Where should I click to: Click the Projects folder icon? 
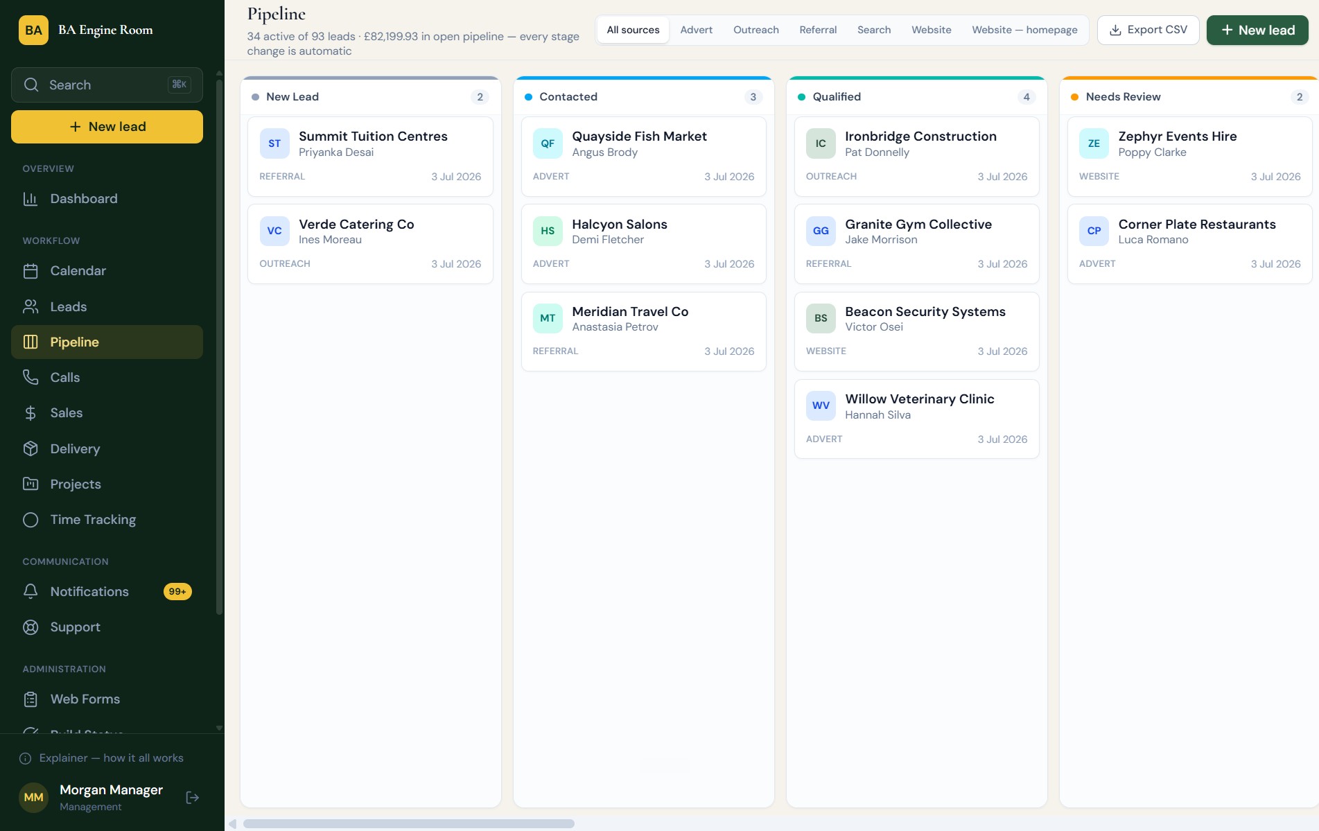click(30, 484)
